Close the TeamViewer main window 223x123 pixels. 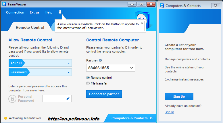[x=151, y=4]
